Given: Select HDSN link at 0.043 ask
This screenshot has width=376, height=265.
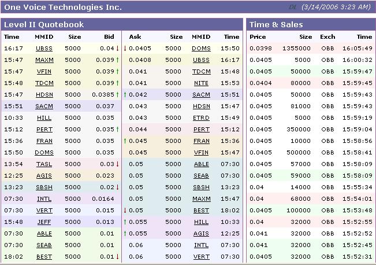Looking at the screenshot, I should tap(202, 106).
